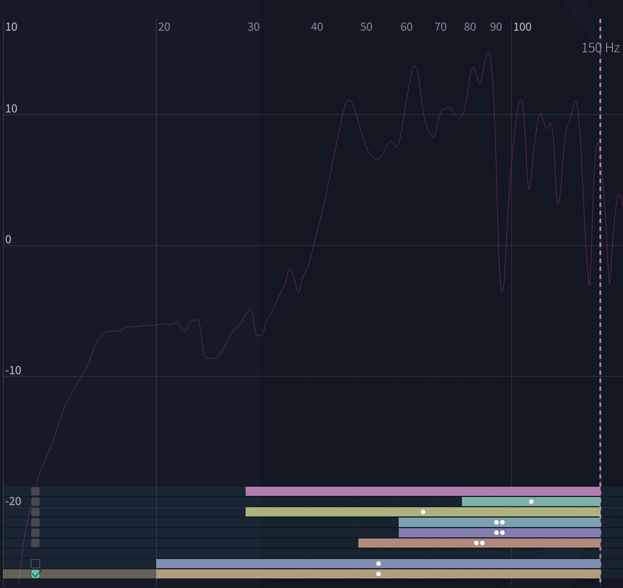The height and width of the screenshot is (588, 623).
Task: Click the 60 Hz frequency axis label
Action: coord(406,27)
